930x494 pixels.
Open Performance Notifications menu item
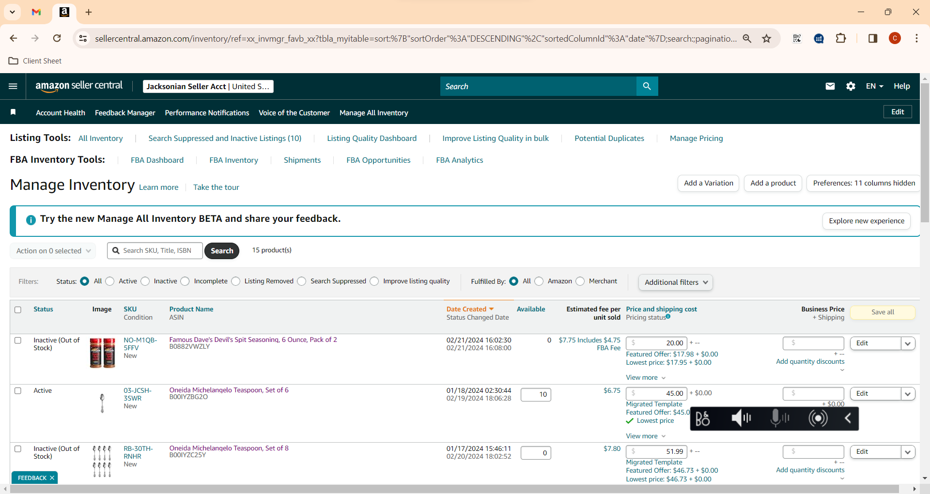(207, 113)
